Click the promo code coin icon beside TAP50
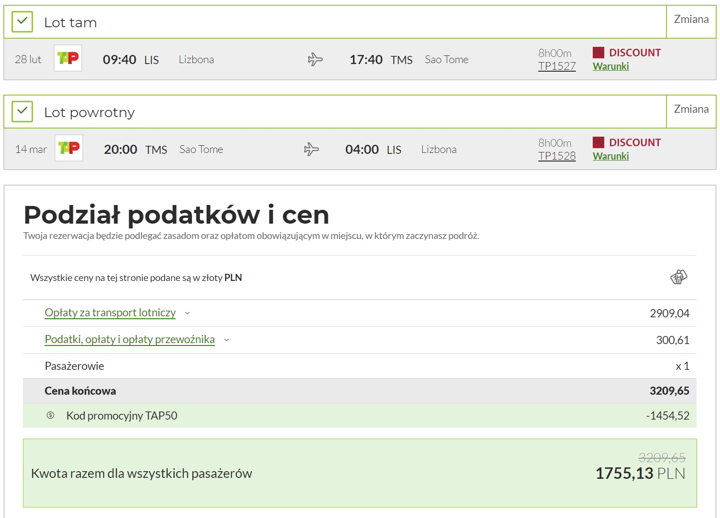This screenshot has height=518, width=720. pyautogui.click(x=51, y=415)
